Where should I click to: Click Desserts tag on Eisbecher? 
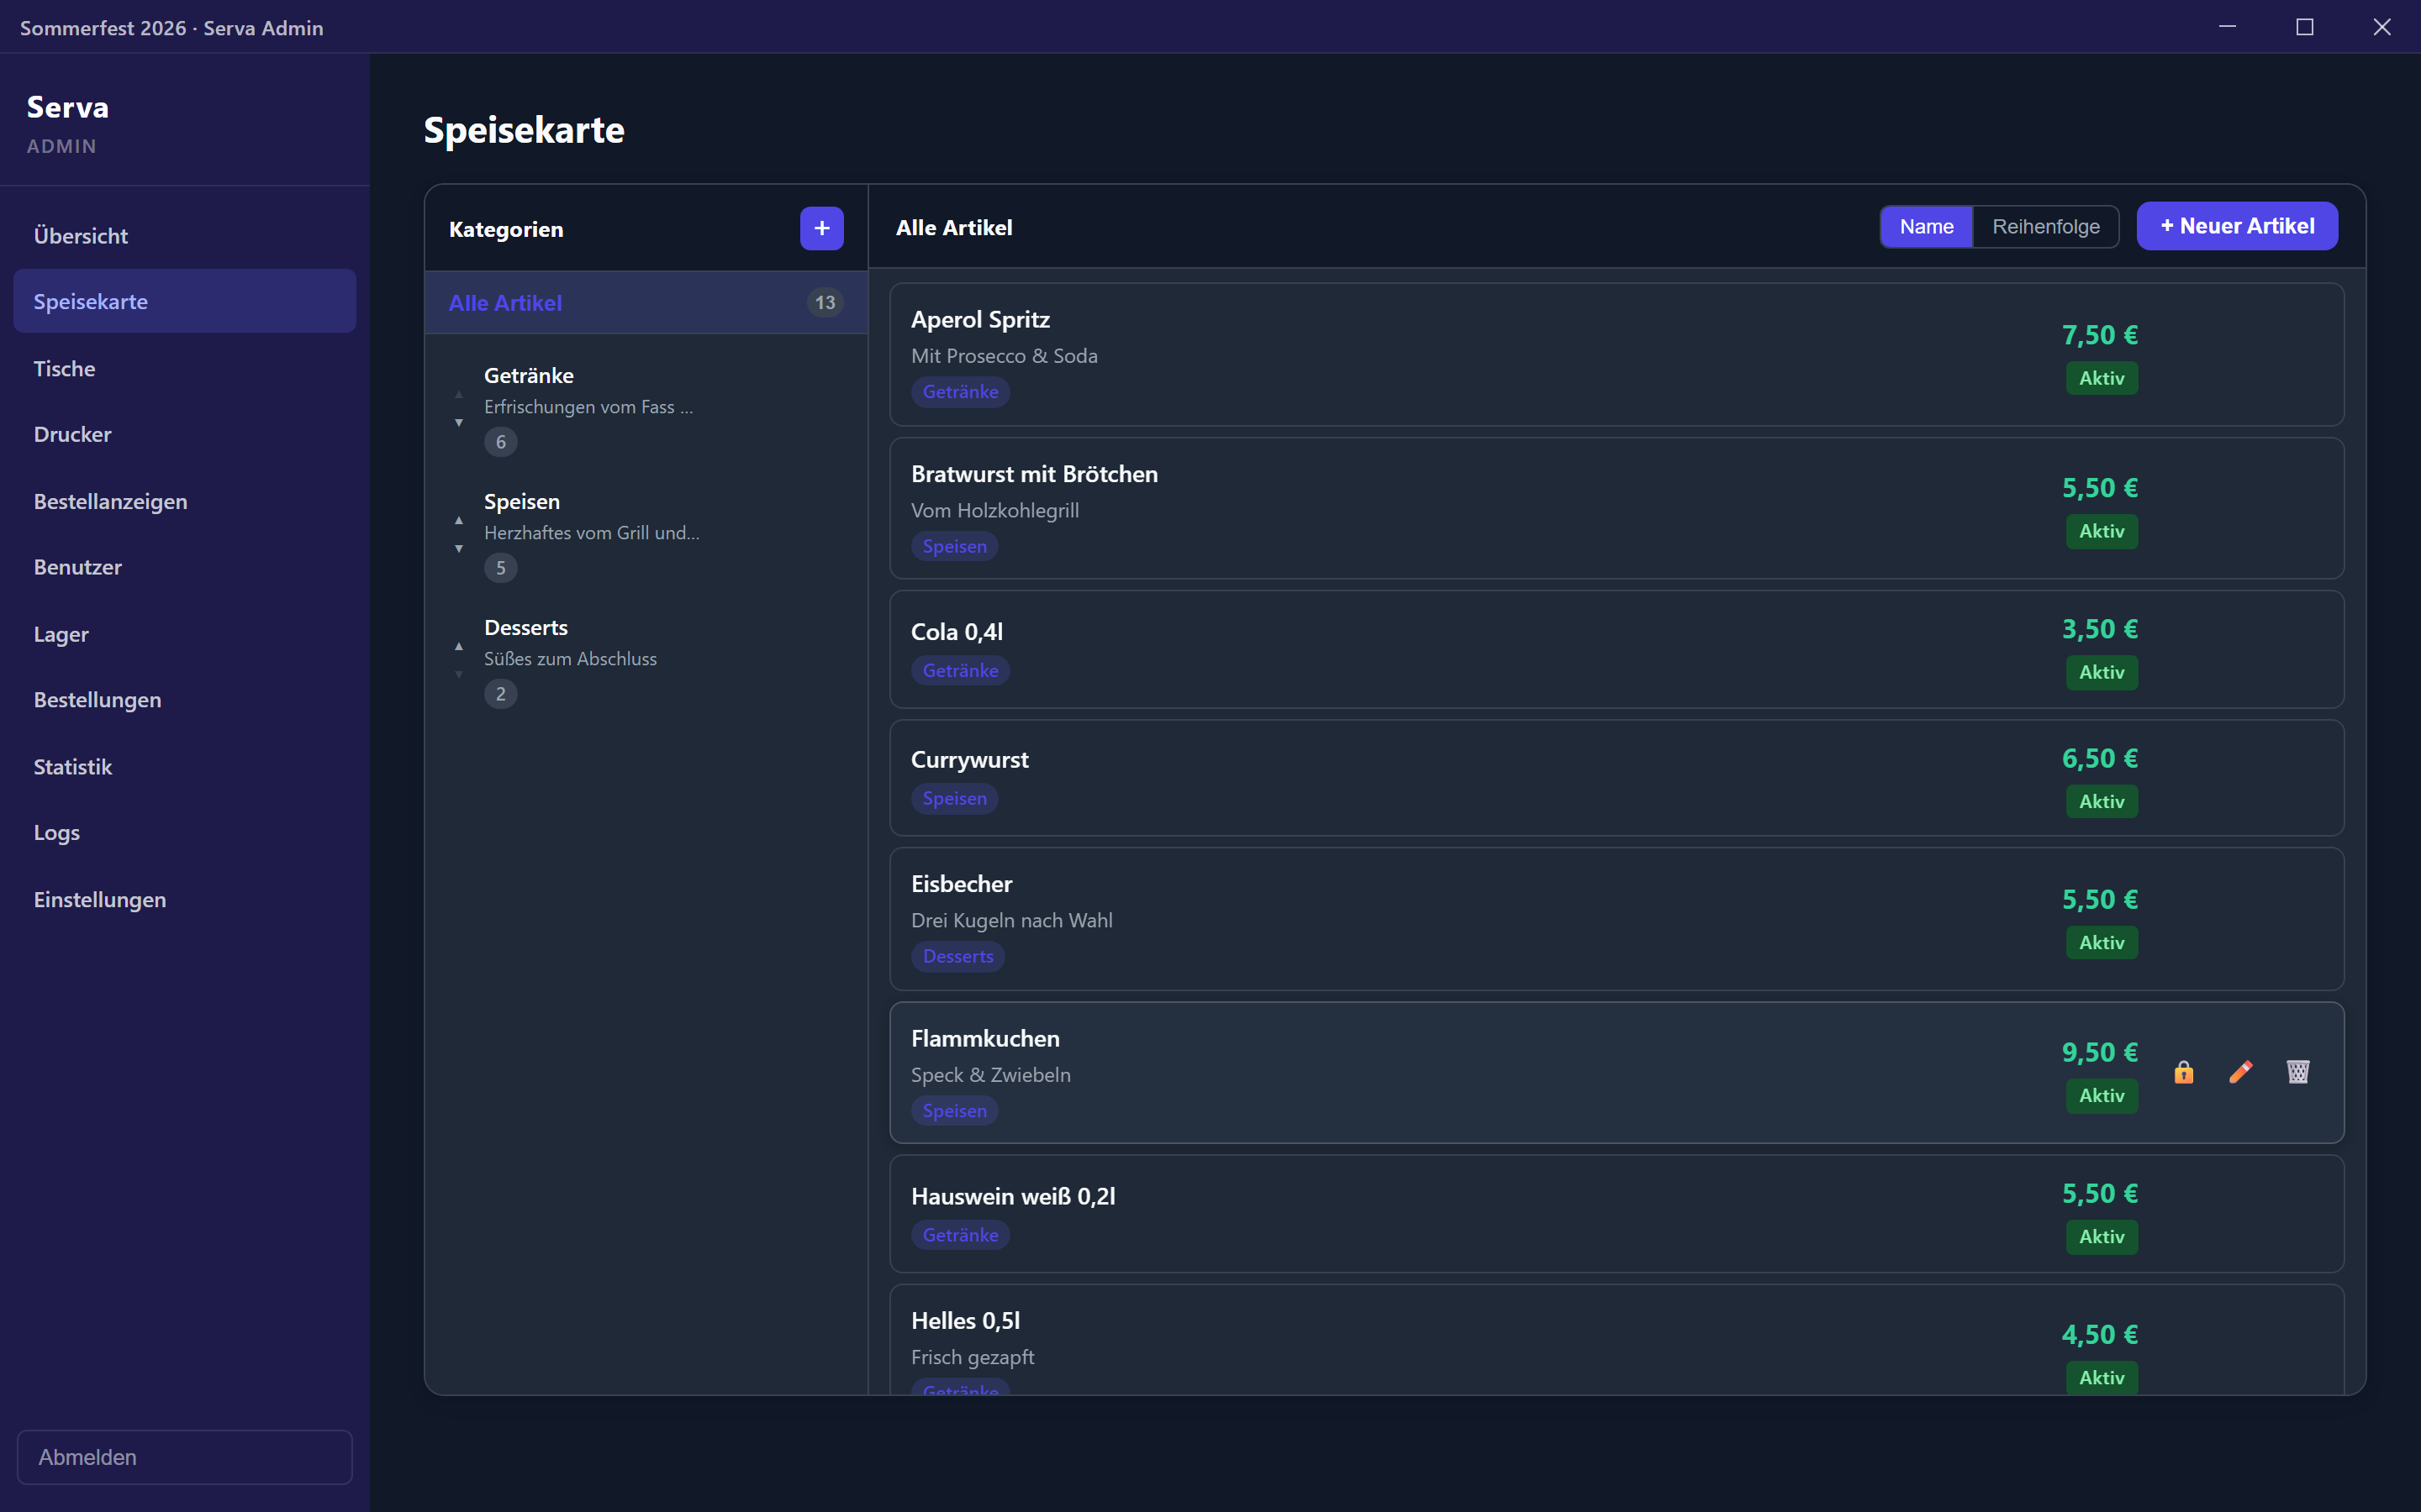(957, 956)
